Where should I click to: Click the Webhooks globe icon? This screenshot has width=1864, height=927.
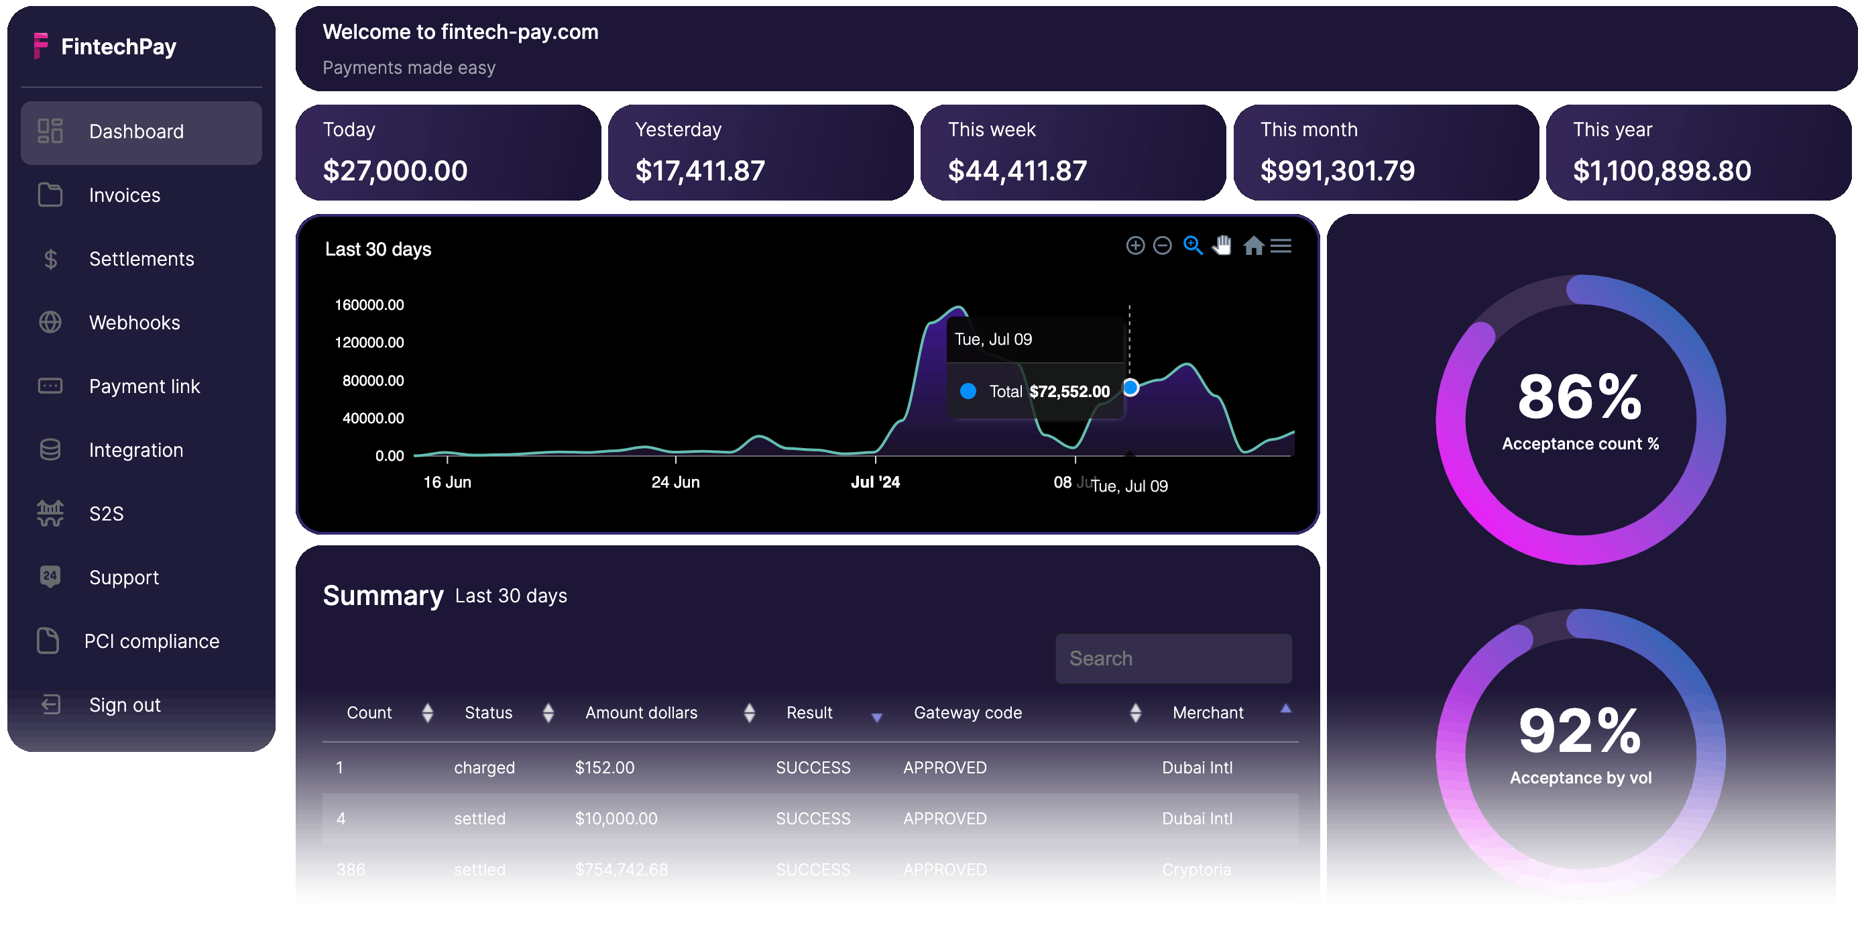50,322
